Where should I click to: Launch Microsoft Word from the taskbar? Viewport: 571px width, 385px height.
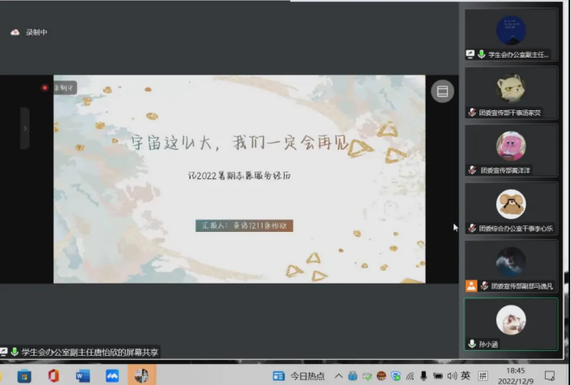point(83,375)
